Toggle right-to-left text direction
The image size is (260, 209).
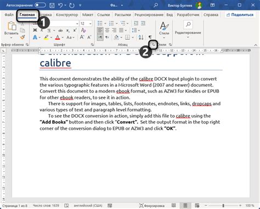(108, 37)
